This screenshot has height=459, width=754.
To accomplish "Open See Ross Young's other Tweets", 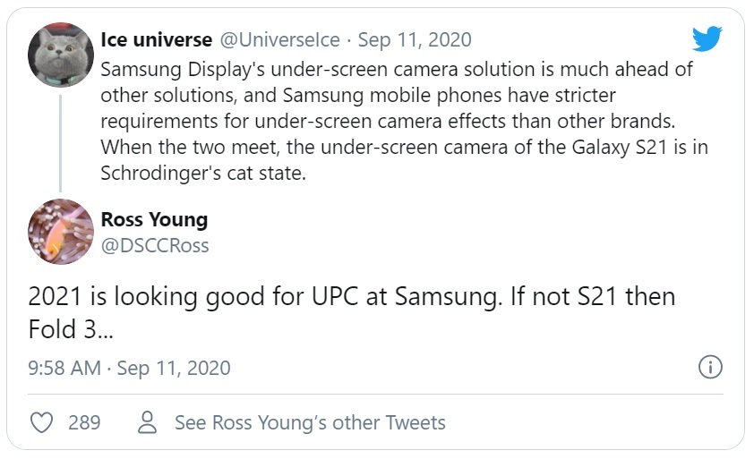I will pos(310,422).
